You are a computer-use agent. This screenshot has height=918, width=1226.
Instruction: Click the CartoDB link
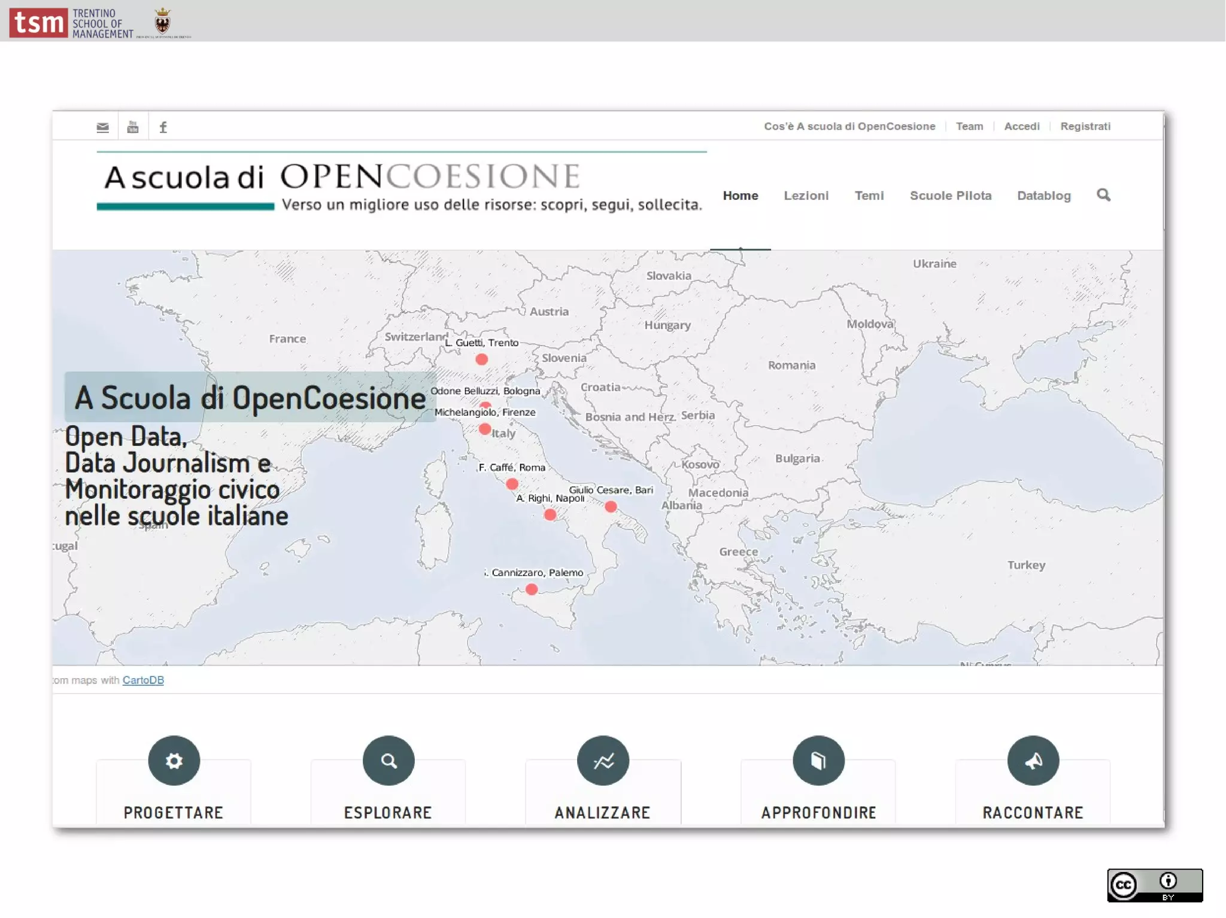coord(143,680)
